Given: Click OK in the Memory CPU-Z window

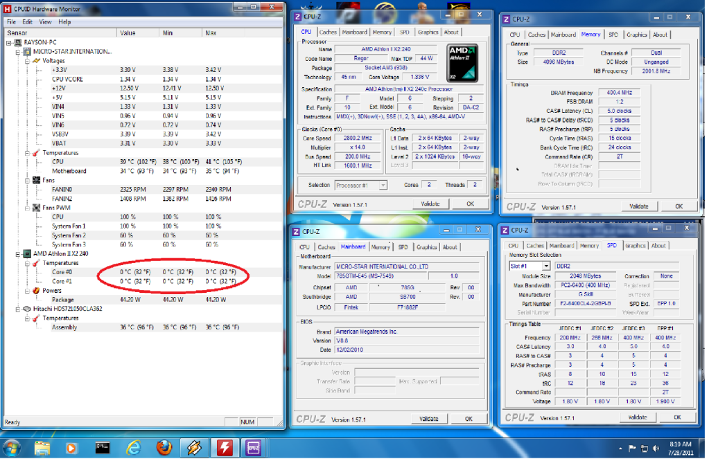Looking at the screenshot, I should pyautogui.click(x=679, y=206).
